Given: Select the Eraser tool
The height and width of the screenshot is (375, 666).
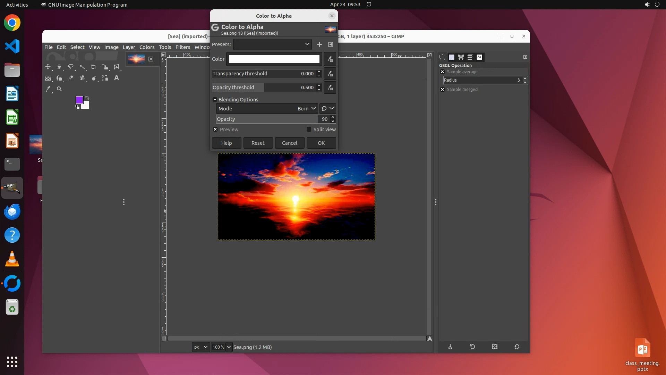Looking at the screenshot, I should click(71, 78).
